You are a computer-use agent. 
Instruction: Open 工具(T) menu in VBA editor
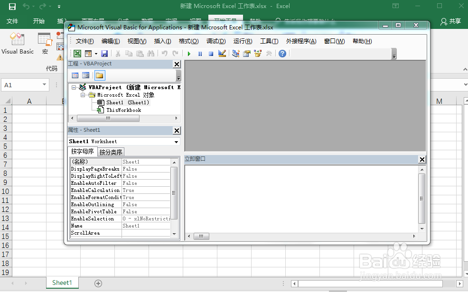tap(269, 41)
